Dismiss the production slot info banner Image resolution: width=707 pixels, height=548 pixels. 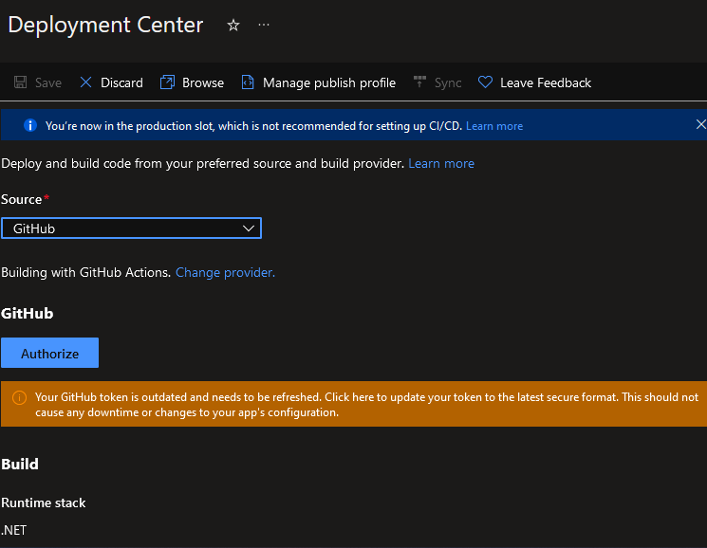[x=700, y=124]
